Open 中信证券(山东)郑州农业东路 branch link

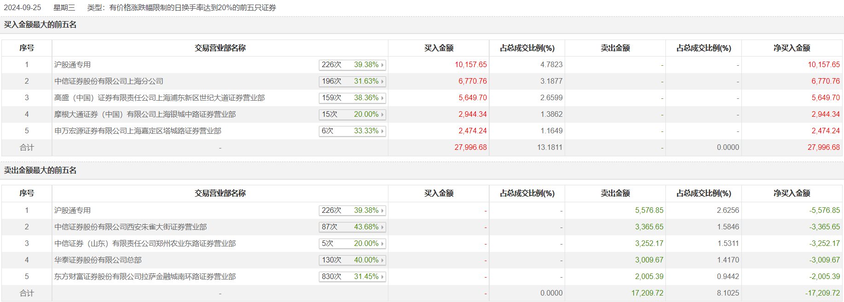(x=145, y=244)
